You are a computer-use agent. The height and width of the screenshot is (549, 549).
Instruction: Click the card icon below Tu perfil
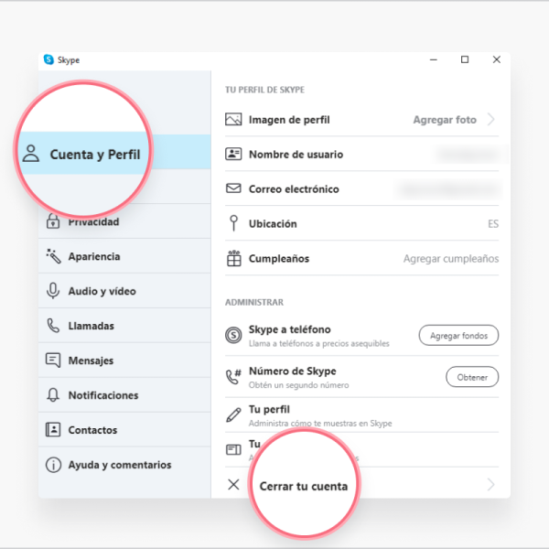[x=233, y=449]
